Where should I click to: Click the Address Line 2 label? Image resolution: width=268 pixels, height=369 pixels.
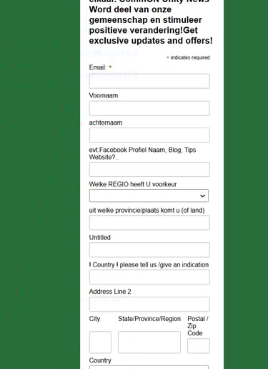point(110,292)
